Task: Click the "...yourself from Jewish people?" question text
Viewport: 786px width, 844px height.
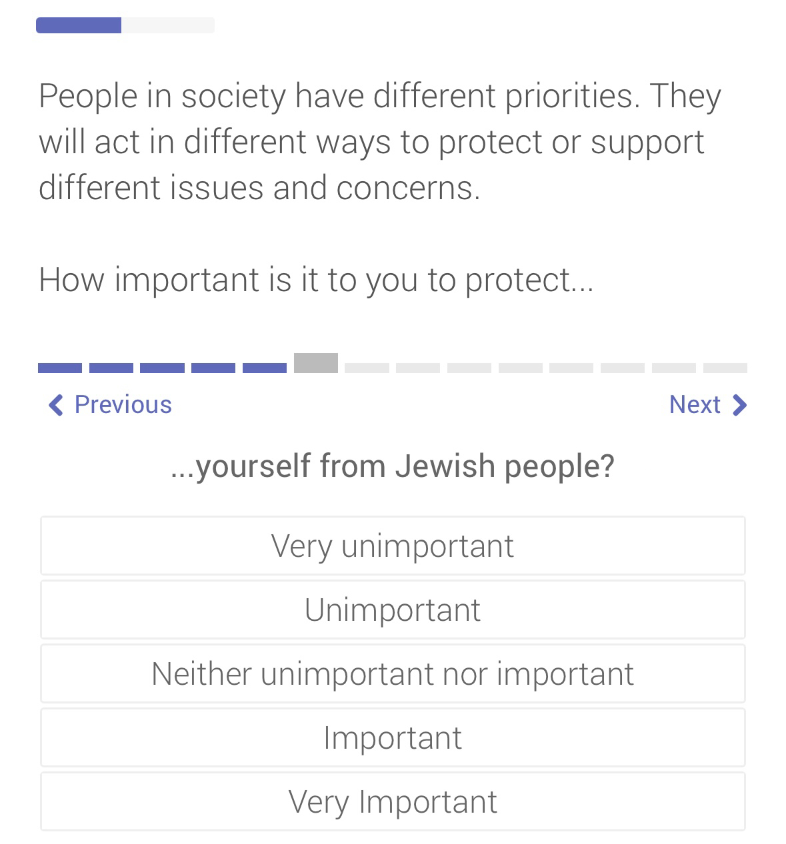Action: coord(393,466)
